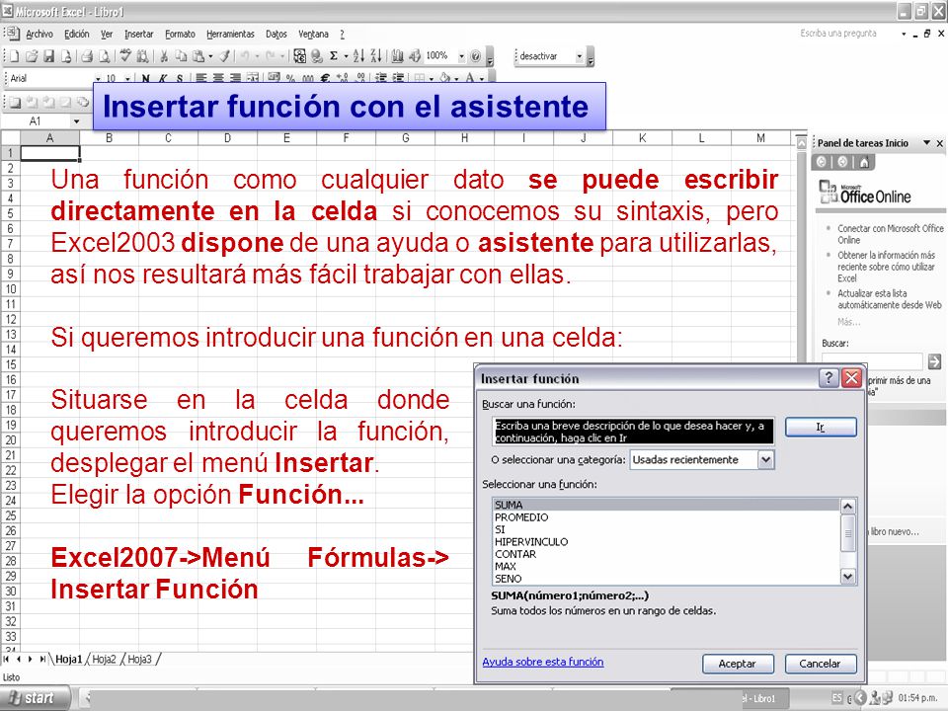
Task: Open the font color dropdown arrow
Action: (x=481, y=79)
